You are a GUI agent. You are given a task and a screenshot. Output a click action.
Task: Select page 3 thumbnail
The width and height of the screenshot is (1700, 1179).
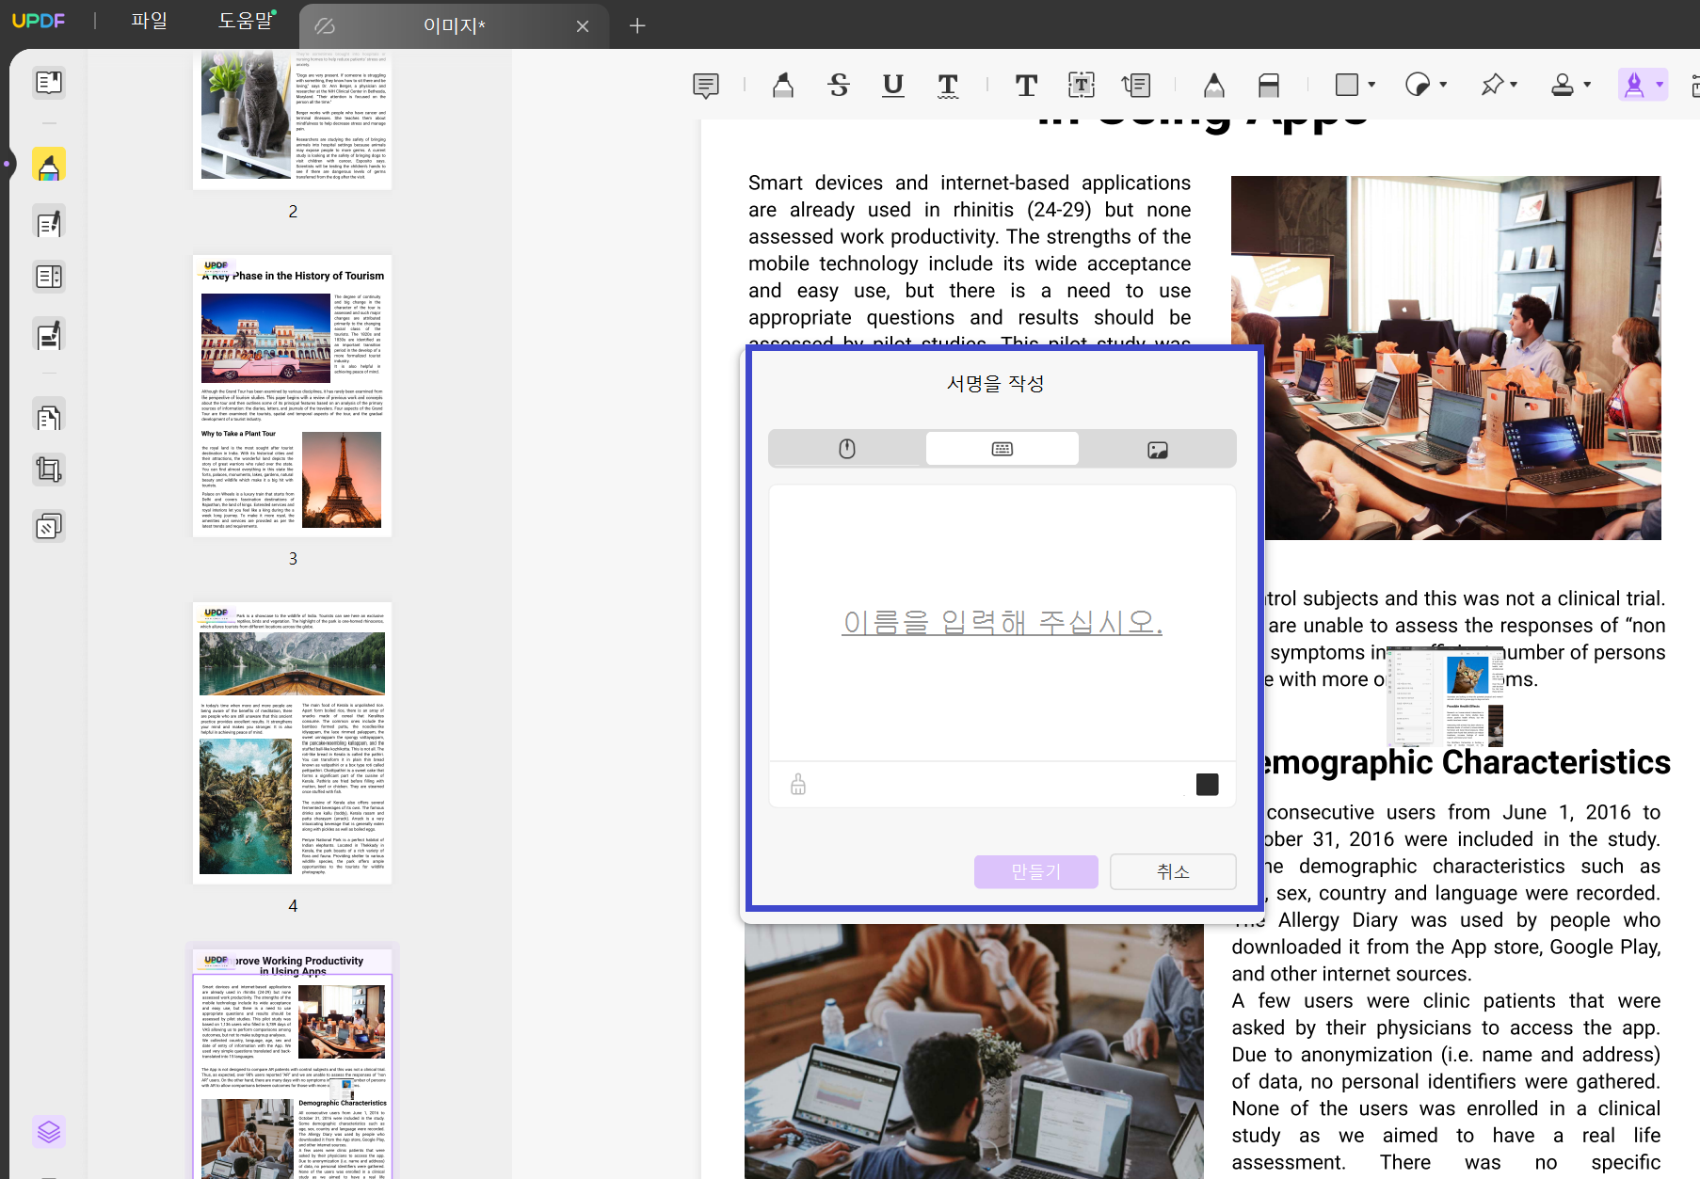click(x=292, y=396)
